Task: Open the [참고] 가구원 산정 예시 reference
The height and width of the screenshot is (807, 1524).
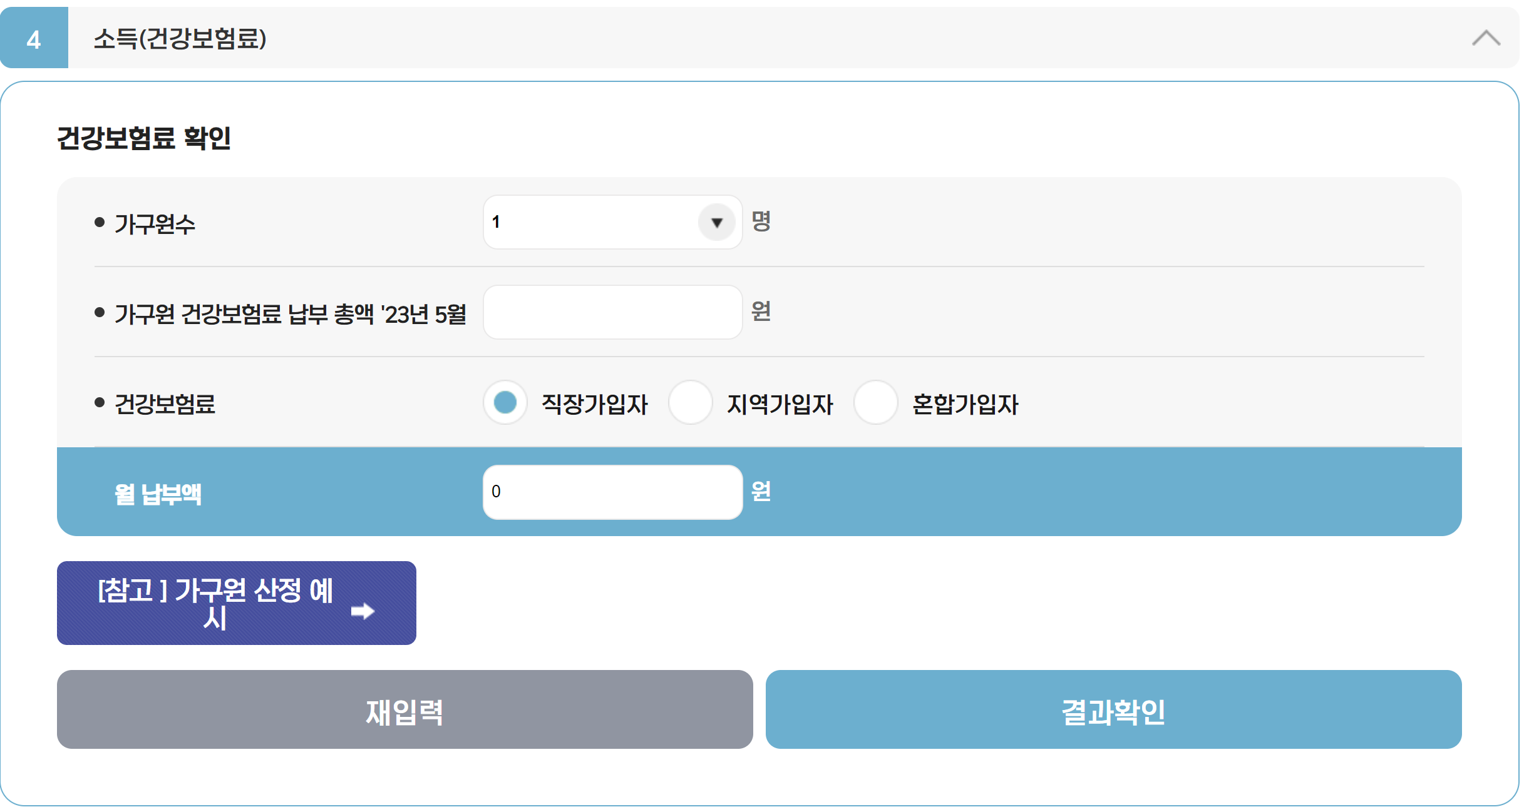Action: tap(236, 602)
